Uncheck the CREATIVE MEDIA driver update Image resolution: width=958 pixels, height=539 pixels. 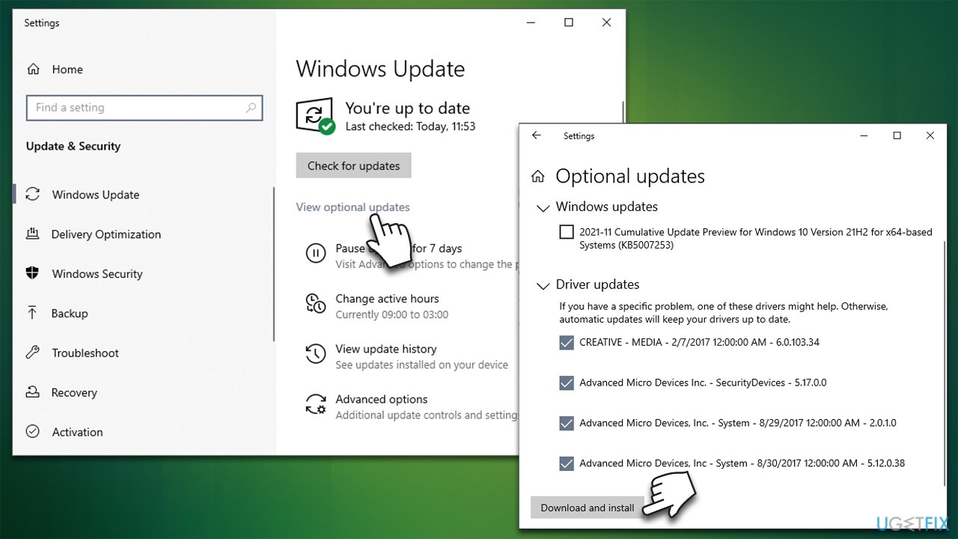[567, 342]
